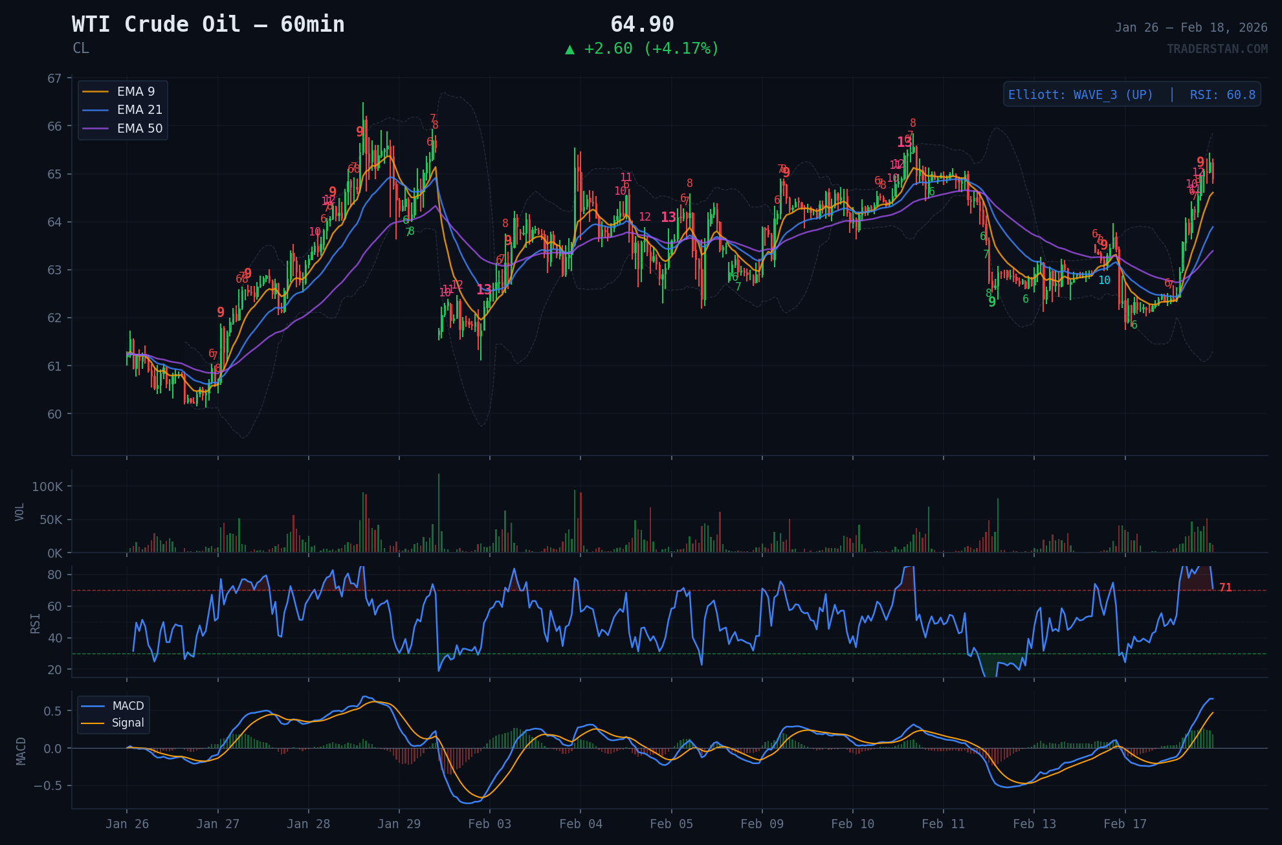Viewport: 1282px width, 845px height.
Task: Visit the TRADERSTAN.COM link
Action: [1218, 47]
